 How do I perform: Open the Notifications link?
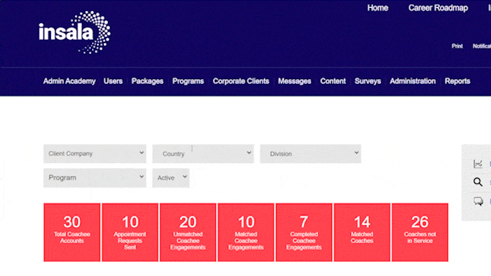[482, 46]
